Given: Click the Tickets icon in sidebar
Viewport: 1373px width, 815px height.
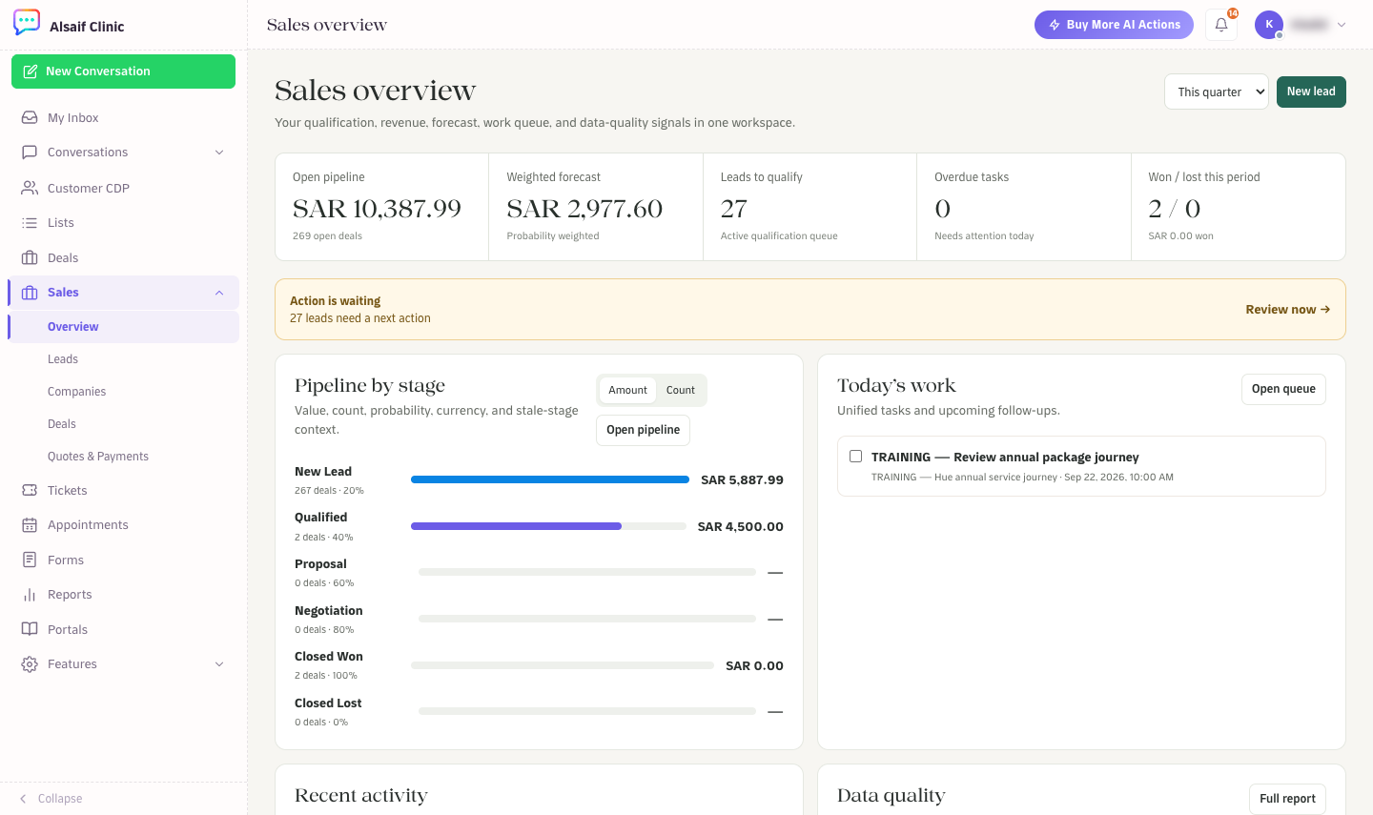Looking at the screenshot, I should click(30, 490).
